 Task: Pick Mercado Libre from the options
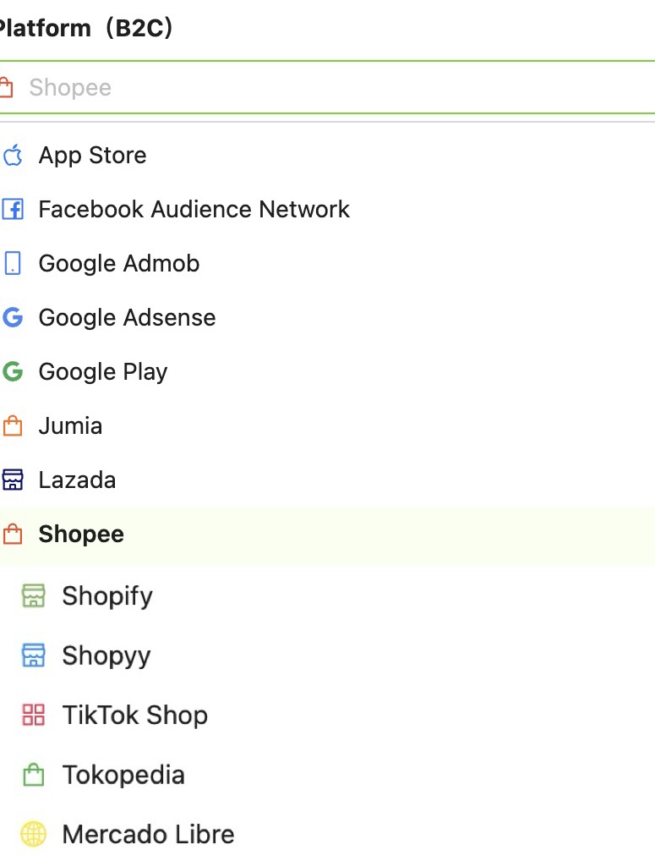(148, 835)
